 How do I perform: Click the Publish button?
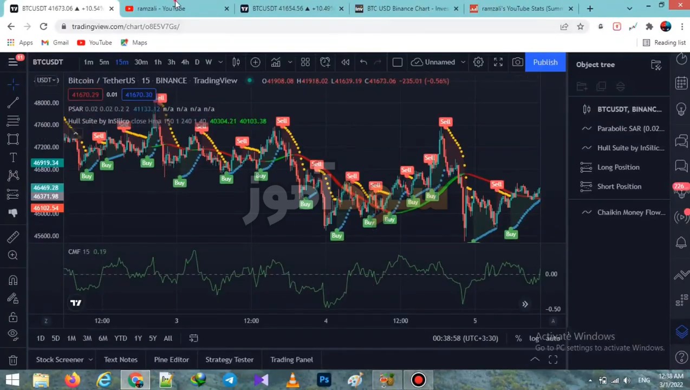tap(545, 62)
